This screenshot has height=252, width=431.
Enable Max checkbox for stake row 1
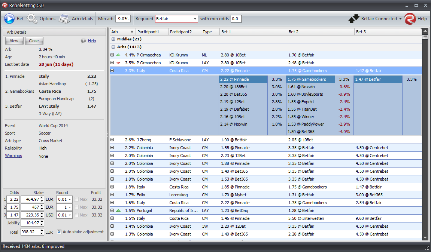(77, 200)
